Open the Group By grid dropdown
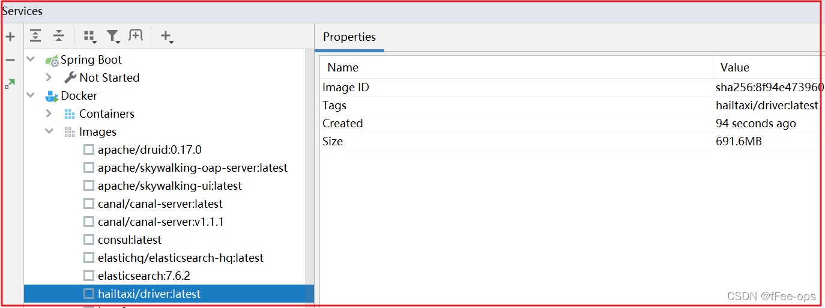 (90, 37)
